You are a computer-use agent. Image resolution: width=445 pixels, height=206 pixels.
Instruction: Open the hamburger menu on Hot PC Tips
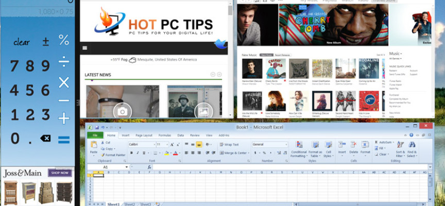click(x=84, y=48)
